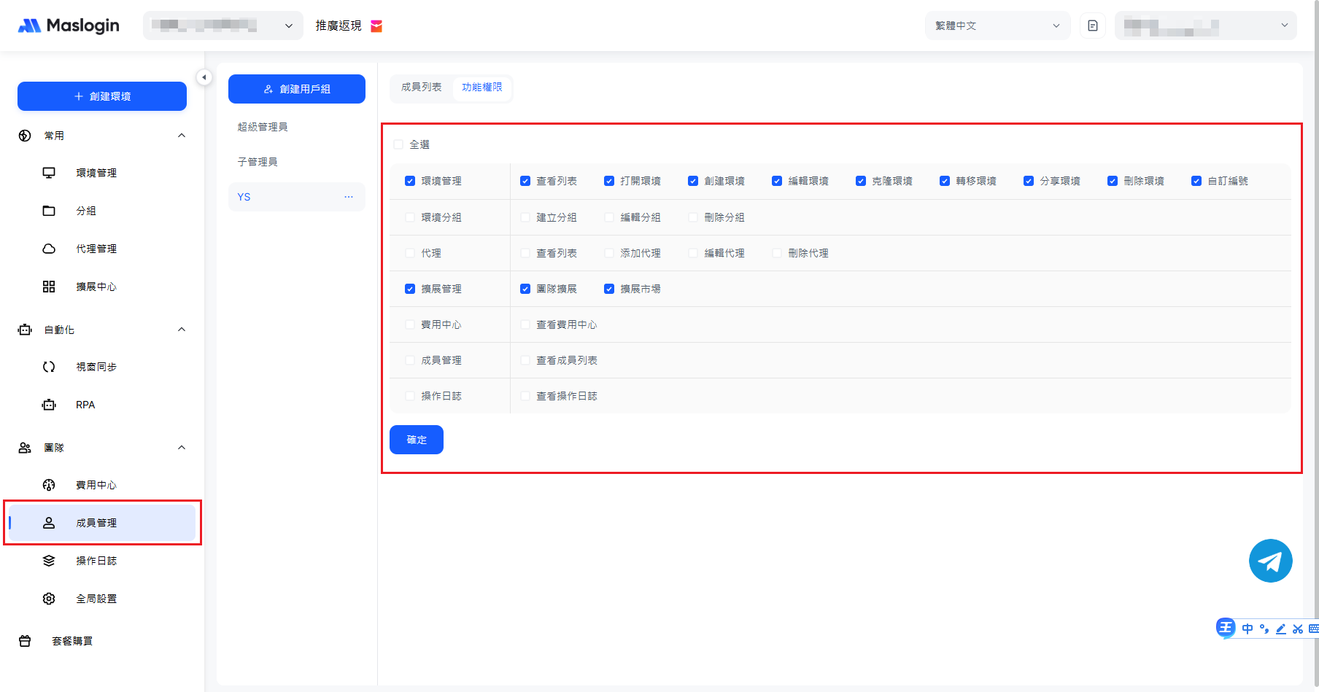Open the document icon in top bar
Viewport: 1319px width, 692px height.
point(1092,26)
